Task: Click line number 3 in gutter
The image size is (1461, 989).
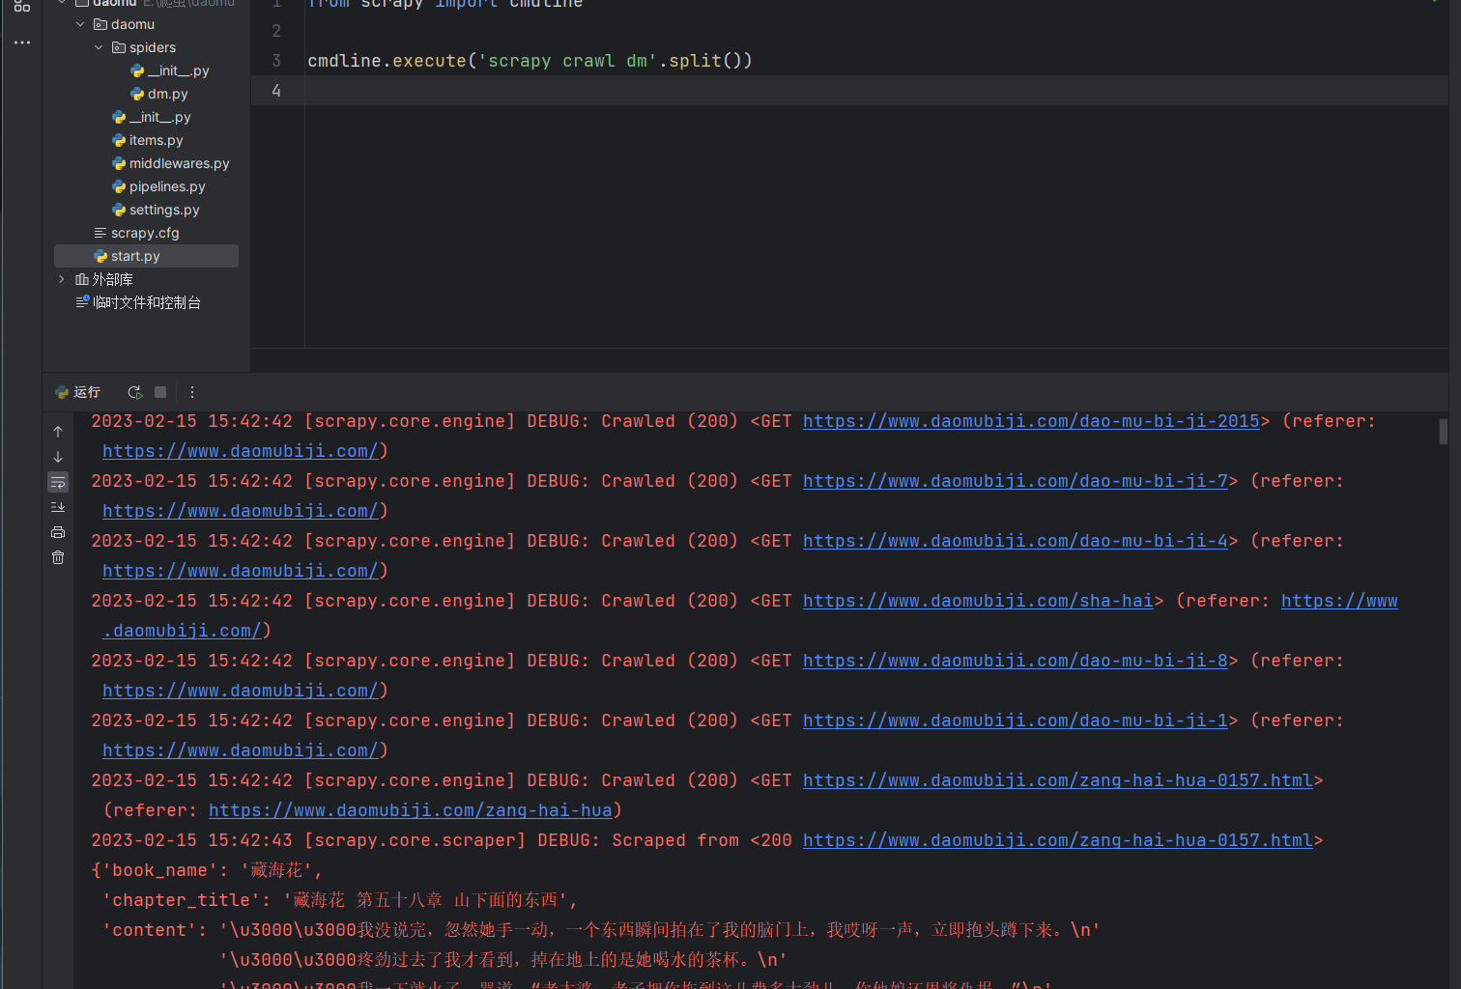Action: tap(276, 61)
